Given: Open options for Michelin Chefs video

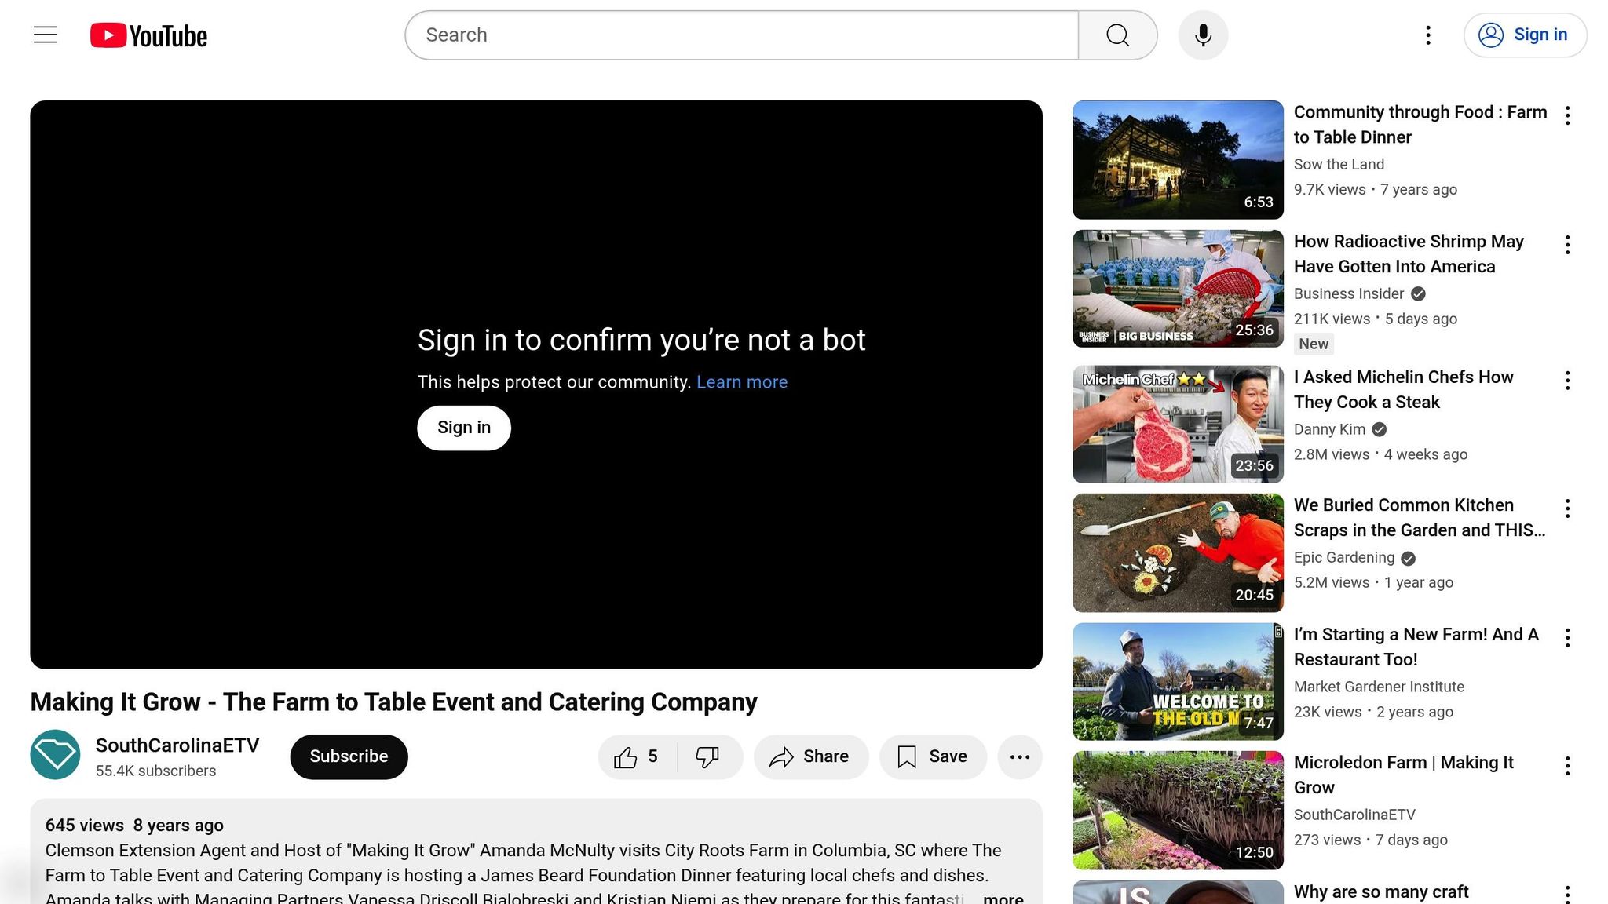Looking at the screenshot, I should [1567, 381].
